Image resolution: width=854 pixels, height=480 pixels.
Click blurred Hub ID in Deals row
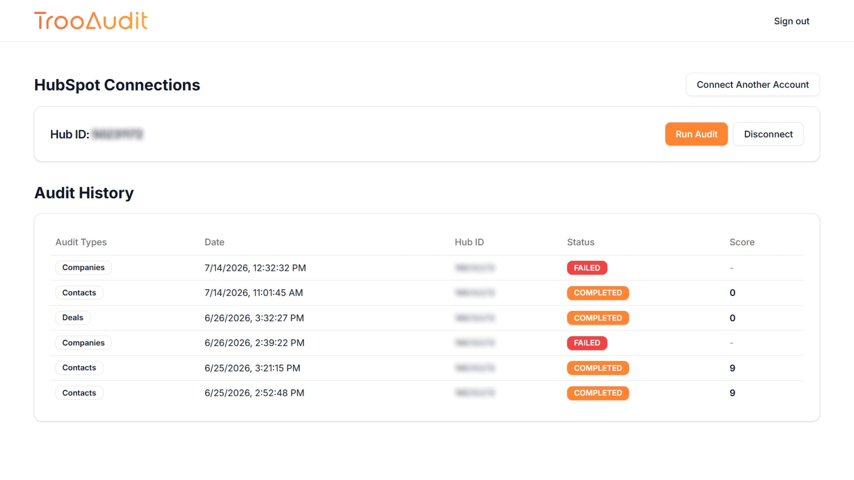[475, 318]
